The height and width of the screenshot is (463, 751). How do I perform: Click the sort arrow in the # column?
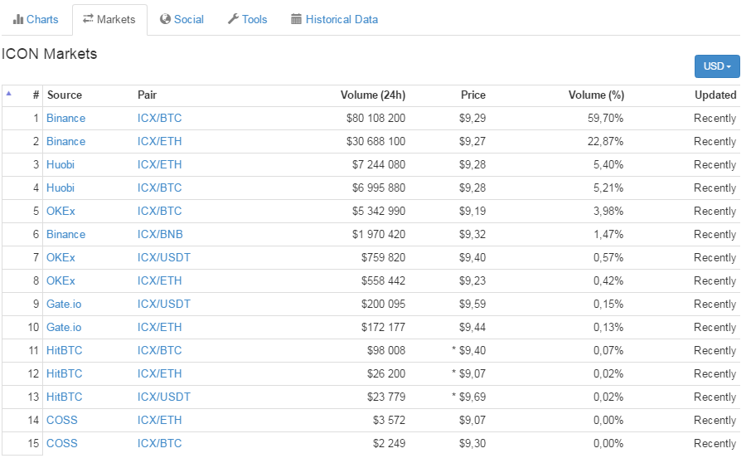pos(9,94)
